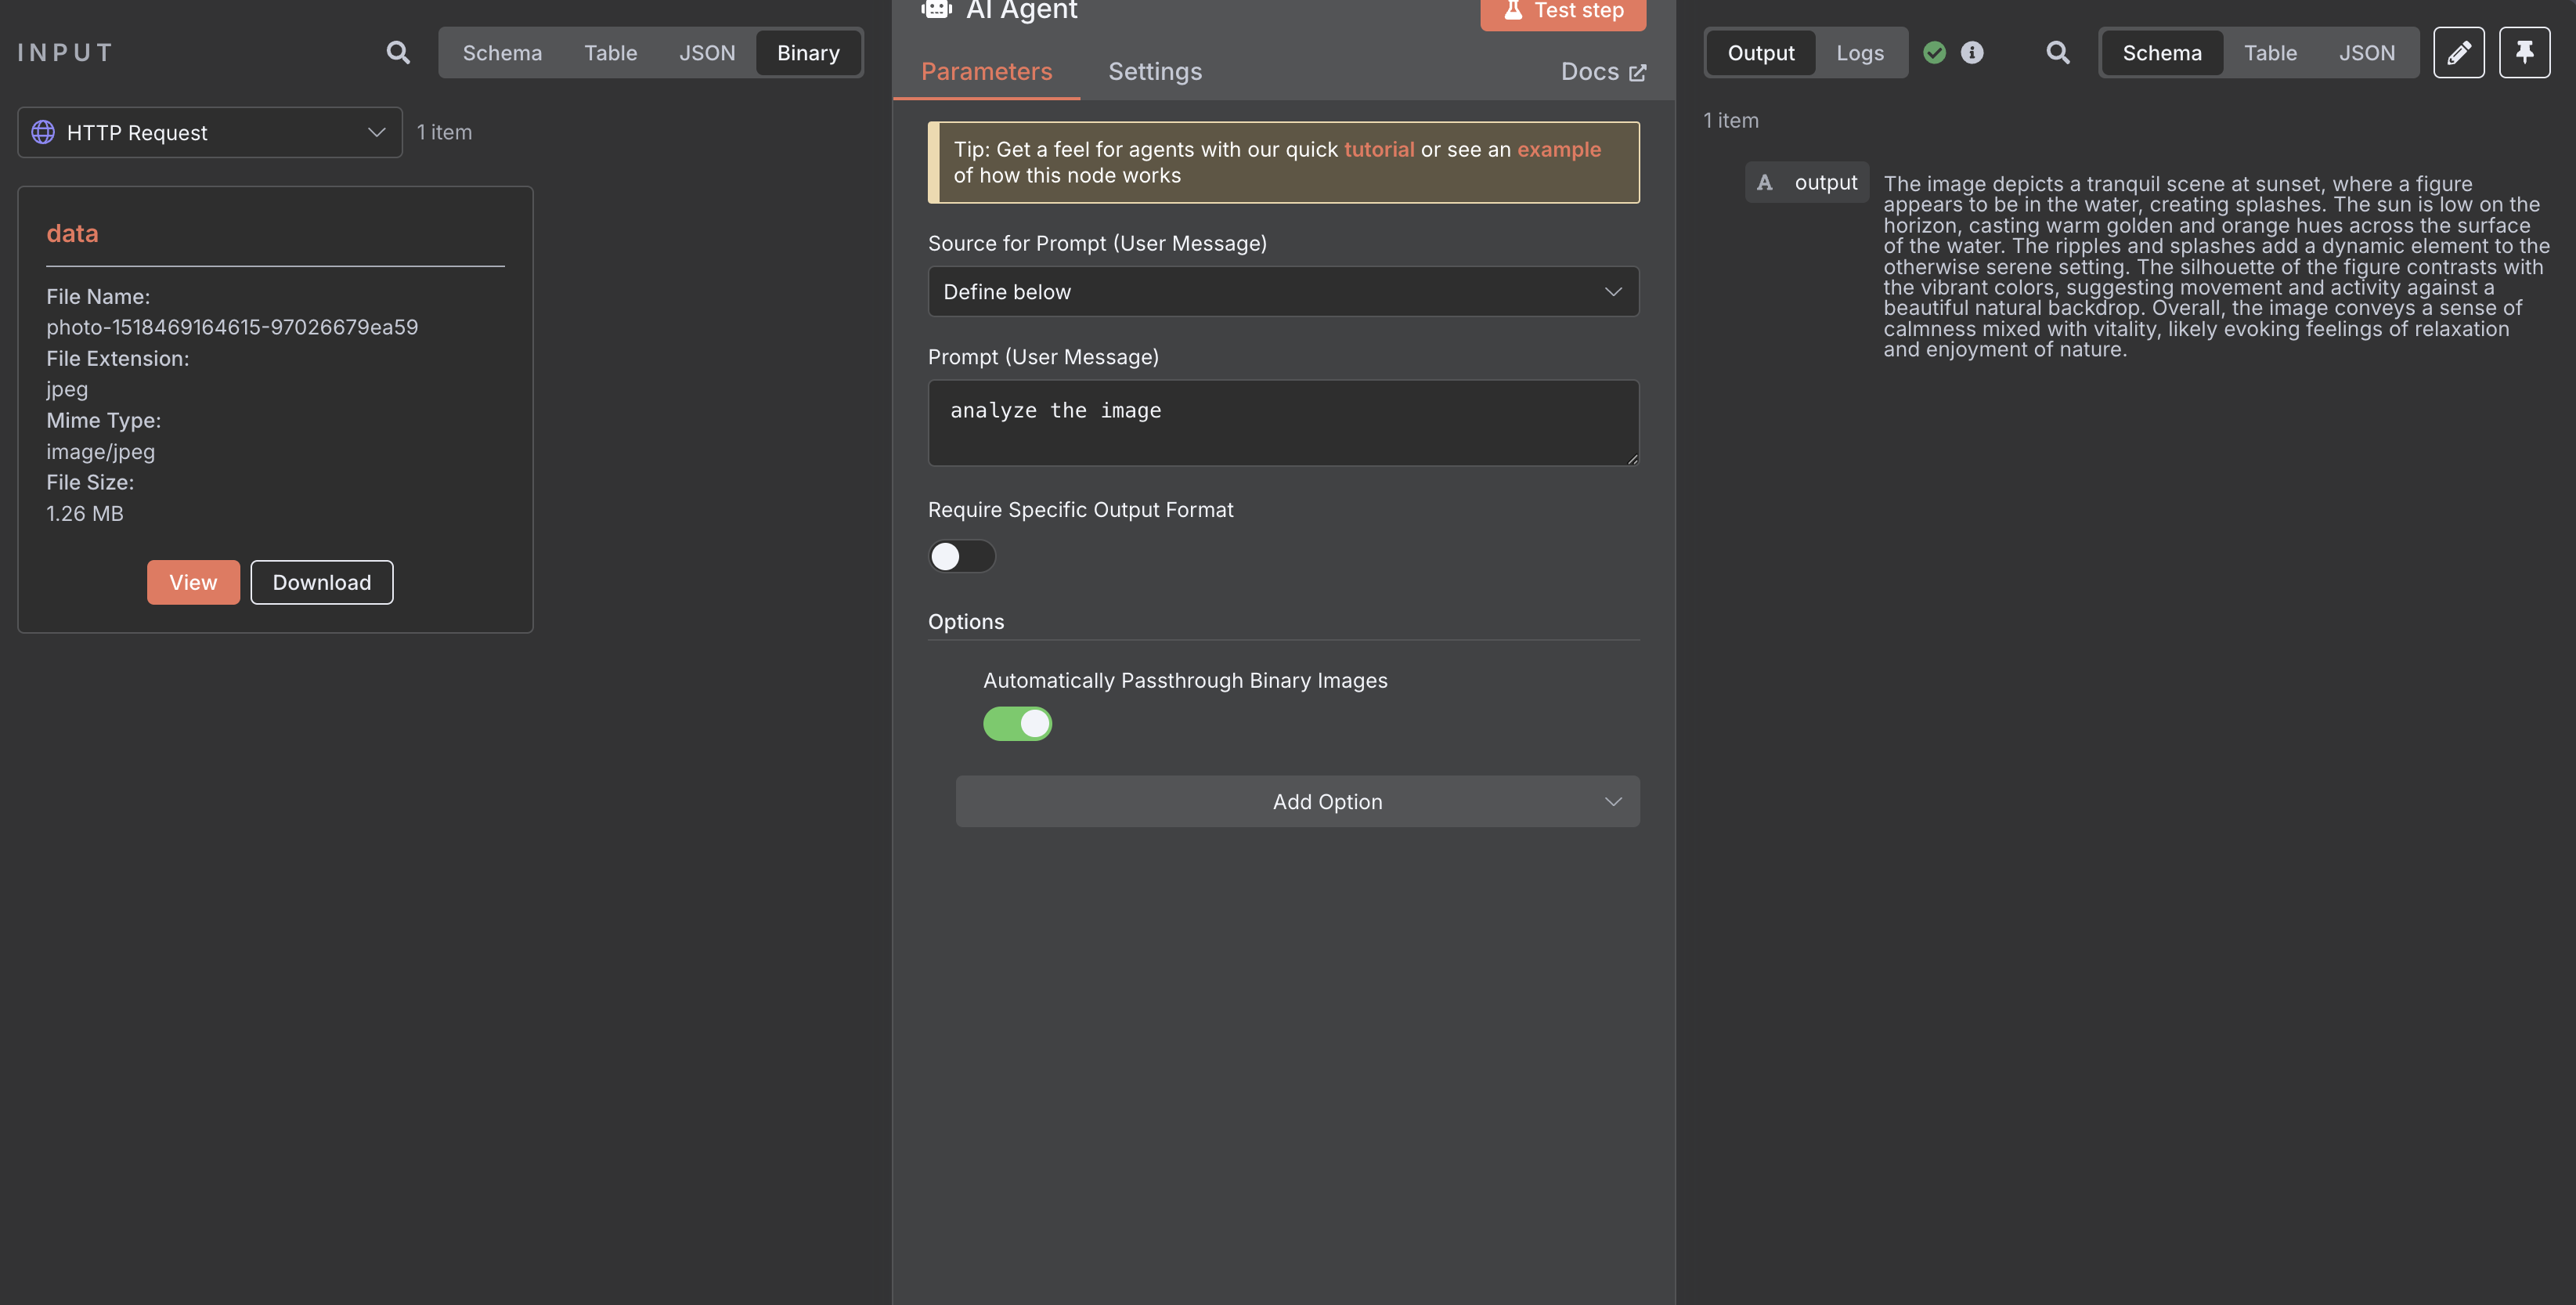Viewport: 2576px width, 1305px height.
Task: Open Source for Prompt dropdown
Action: pos(1283,291)
